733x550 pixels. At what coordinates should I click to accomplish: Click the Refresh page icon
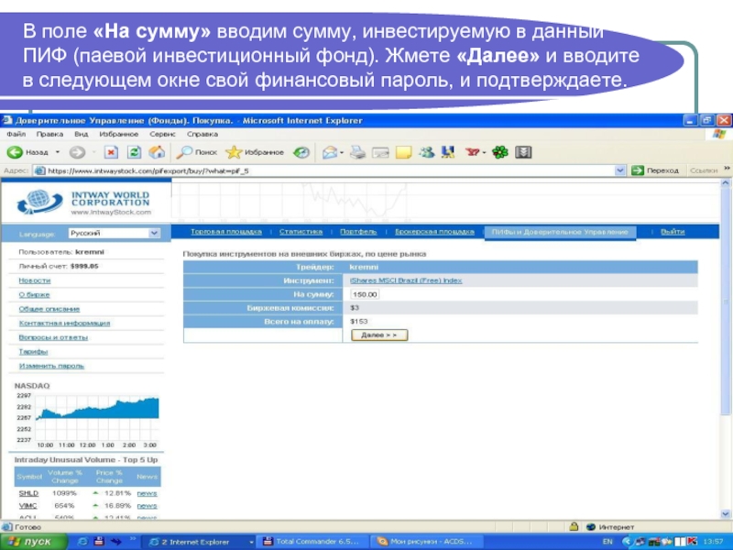pyautogui.click(x=134, y=152)
